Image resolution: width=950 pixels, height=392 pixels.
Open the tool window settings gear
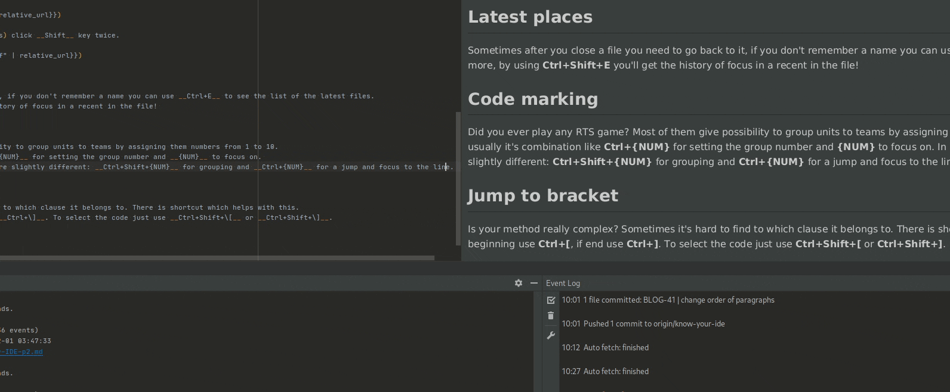518,283
